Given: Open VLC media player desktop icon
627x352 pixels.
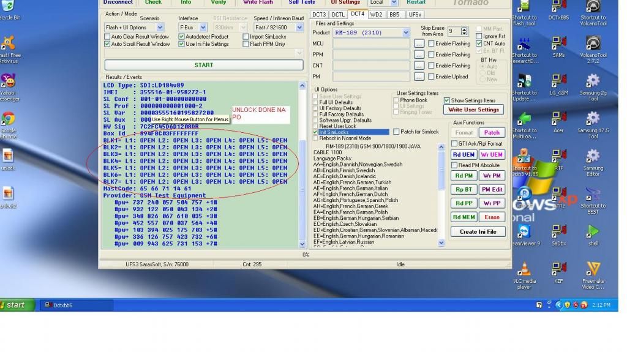Looking at the screenshot, I should click(524, 269).
